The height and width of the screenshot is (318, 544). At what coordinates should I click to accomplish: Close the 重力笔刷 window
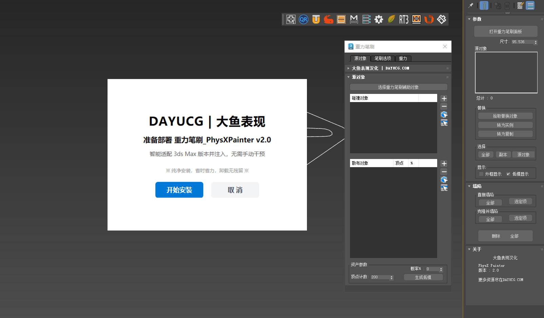coord(445,46)
